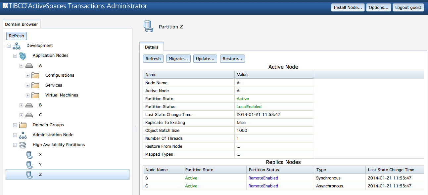Collapse node A in the tree
The image size is (428, 195).
pyautogui.click(x=21, y=65)
